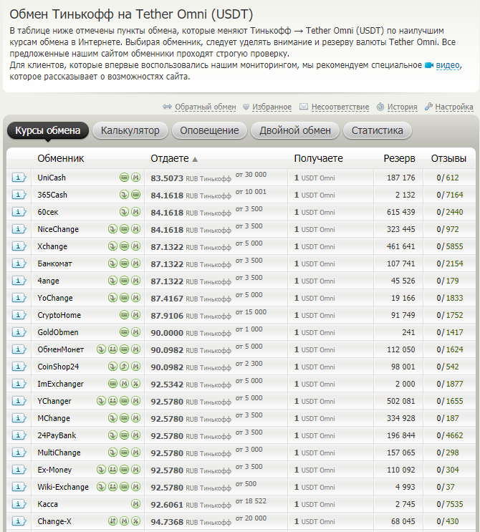480x532 pixels.
Task: Click the reserve value 187 176
Action: [x=401, y=178]
